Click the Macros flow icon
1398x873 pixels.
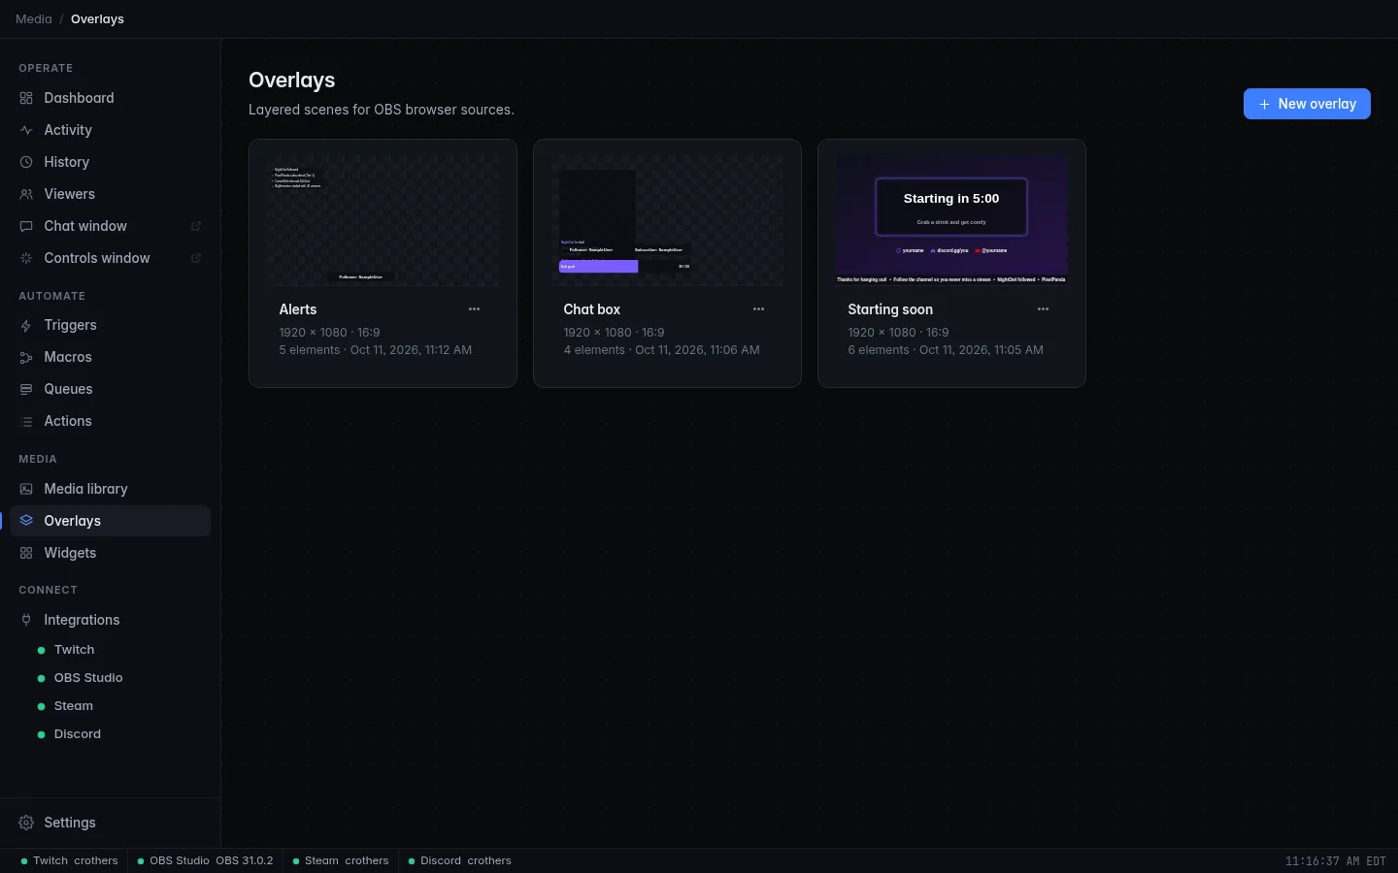coord(26,357)
